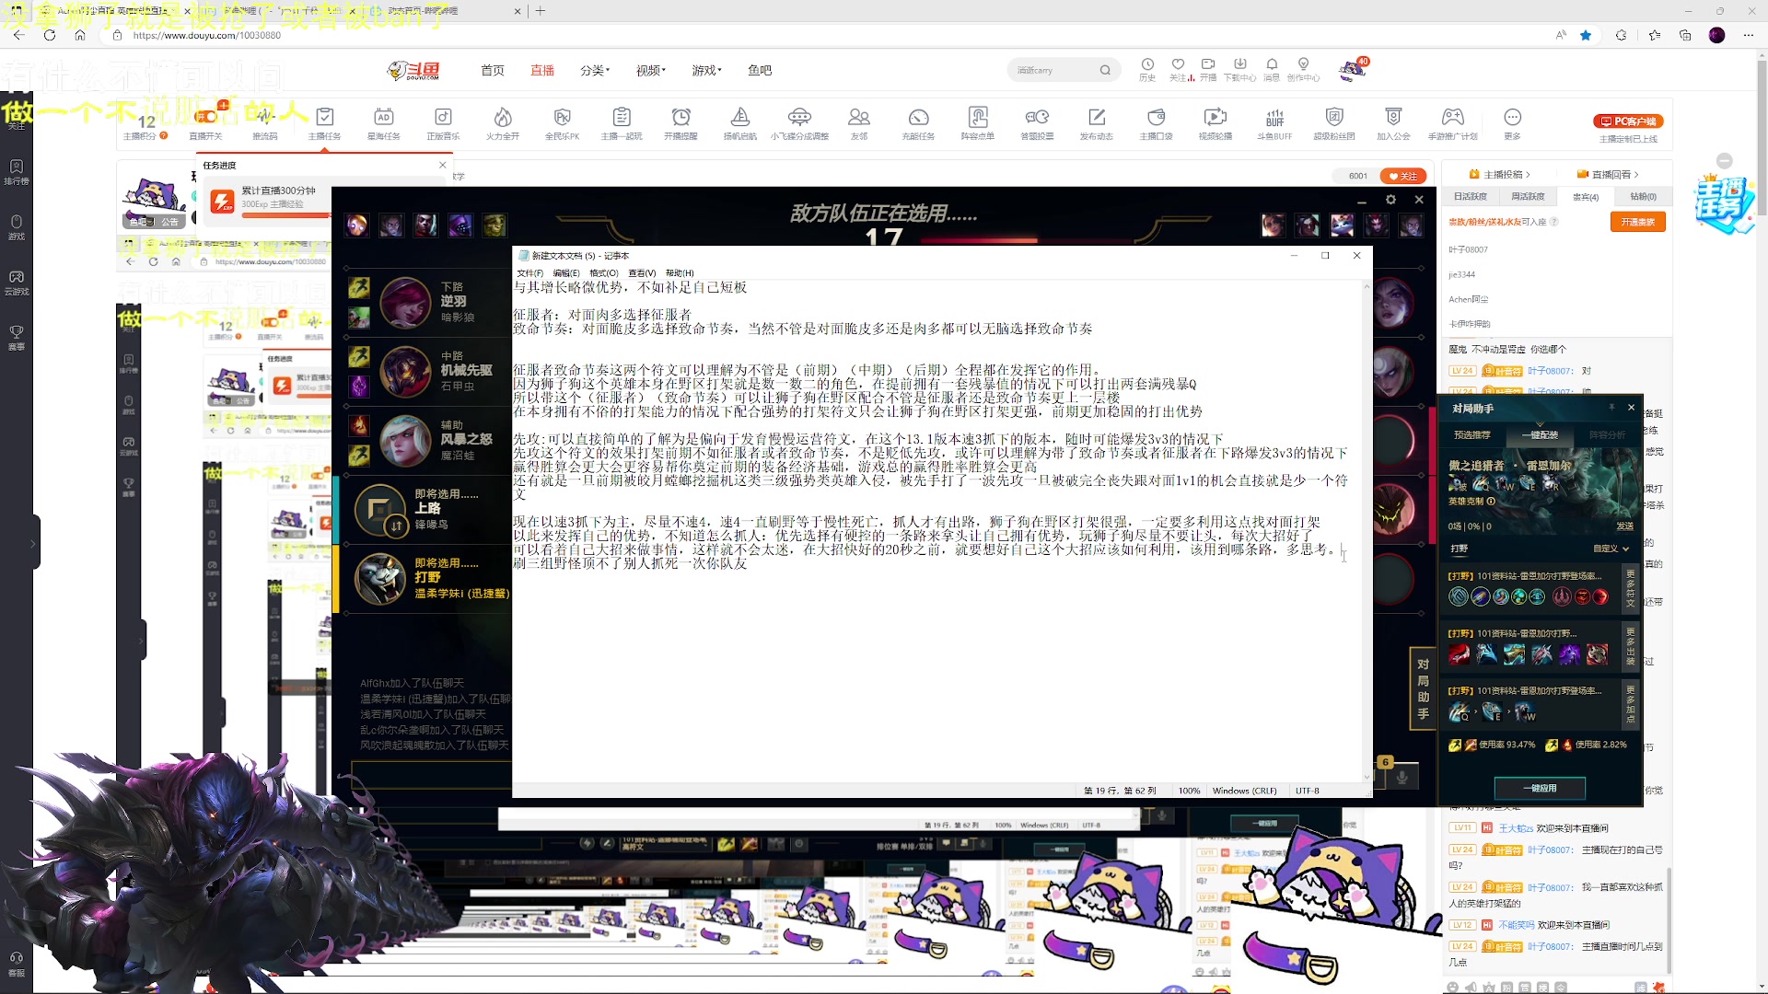Open the 下载中心 download center icon

pyautogui.click(x=1239, y=70)
